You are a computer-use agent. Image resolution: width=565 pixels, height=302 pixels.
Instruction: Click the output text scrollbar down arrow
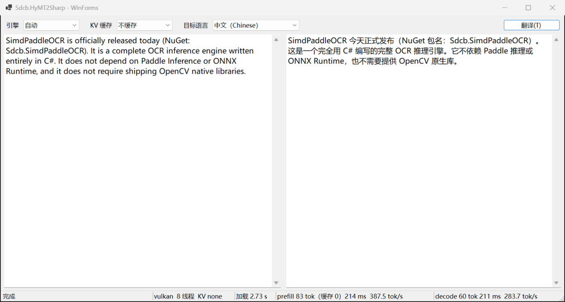556,283
